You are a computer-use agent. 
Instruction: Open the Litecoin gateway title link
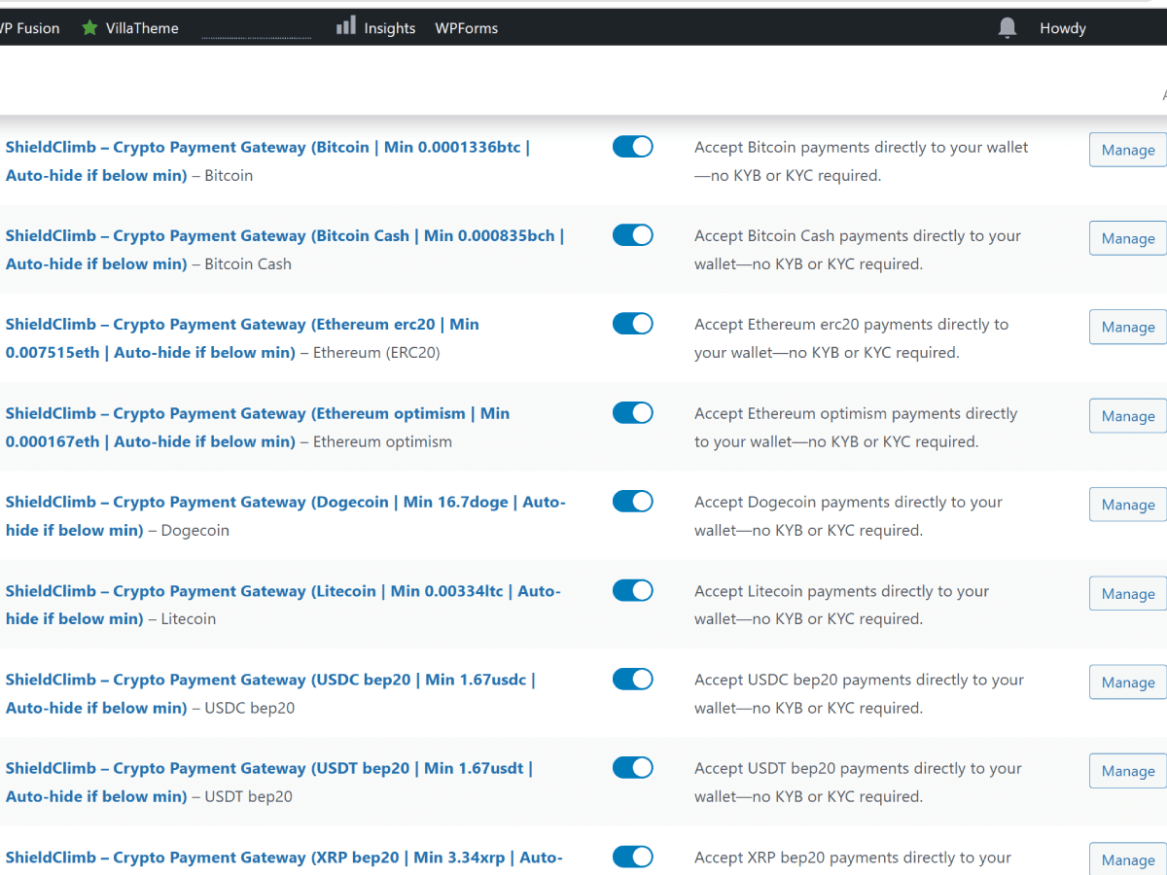tap(283, 605)
